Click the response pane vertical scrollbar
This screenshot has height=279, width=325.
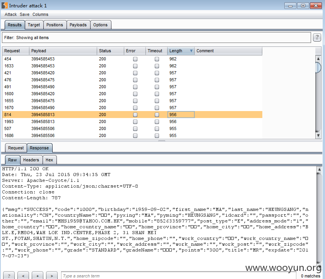point(320,217)
